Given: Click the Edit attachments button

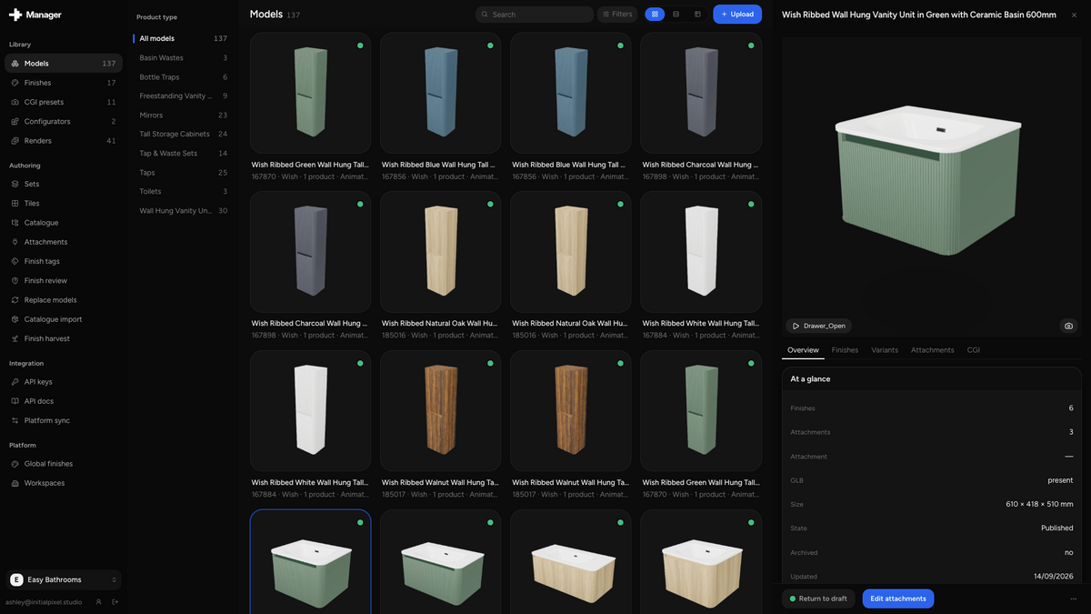Looking at the screenshot, I should click(x=898, y=599).
